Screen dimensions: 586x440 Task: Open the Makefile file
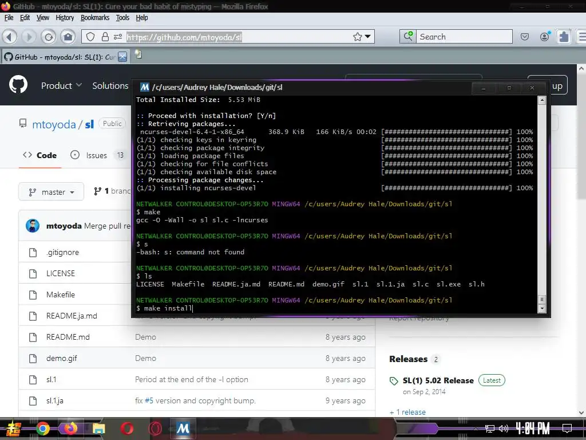point(61,295)
